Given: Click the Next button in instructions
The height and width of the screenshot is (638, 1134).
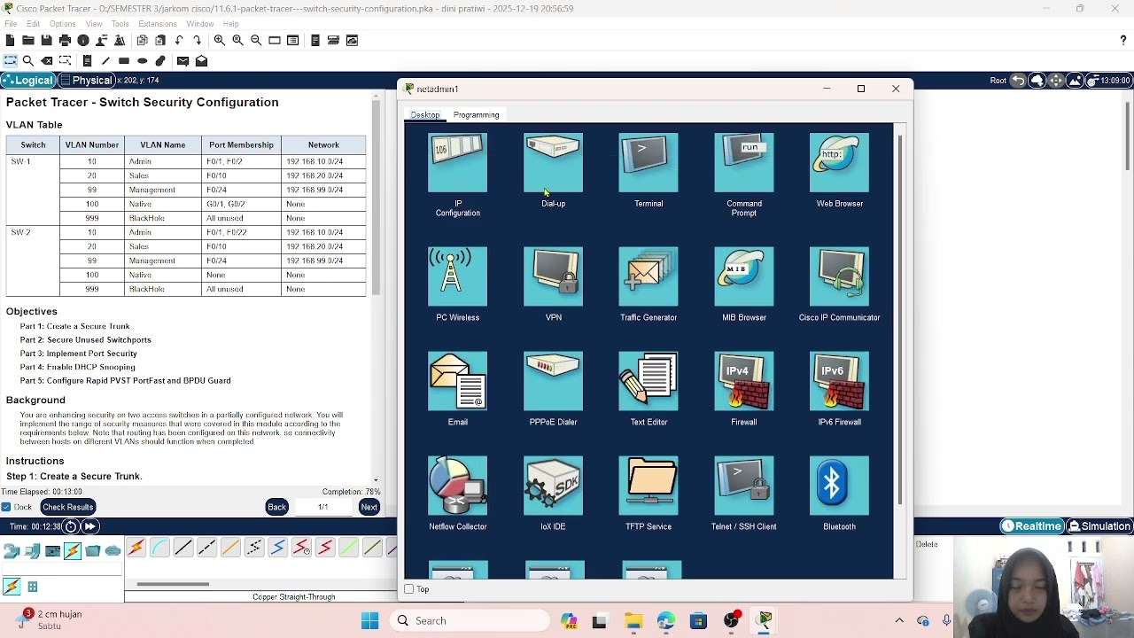Looking at the screenshot, I should (369, 507).
